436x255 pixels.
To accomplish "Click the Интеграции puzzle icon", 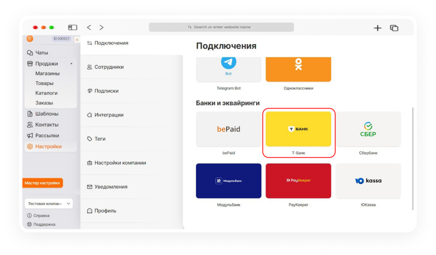I will coord(89,115).
